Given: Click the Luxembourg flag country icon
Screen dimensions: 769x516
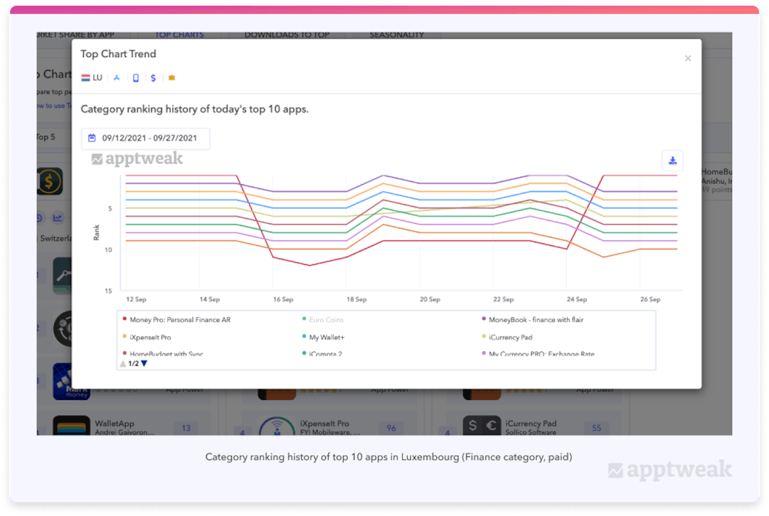Looking at the screenshot, I should 86,78.
